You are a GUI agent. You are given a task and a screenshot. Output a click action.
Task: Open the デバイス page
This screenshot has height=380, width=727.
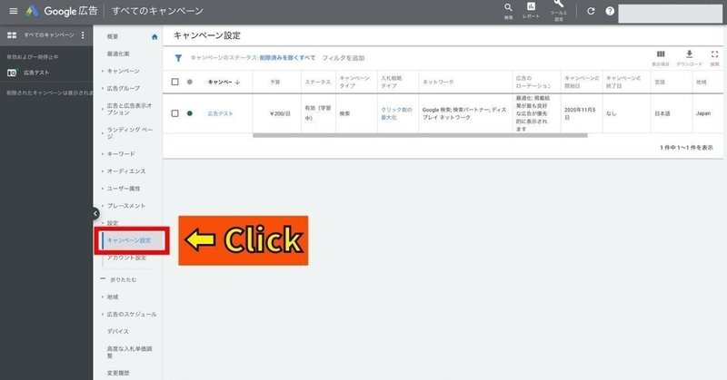pyautogui.click(x=118, y=331)
